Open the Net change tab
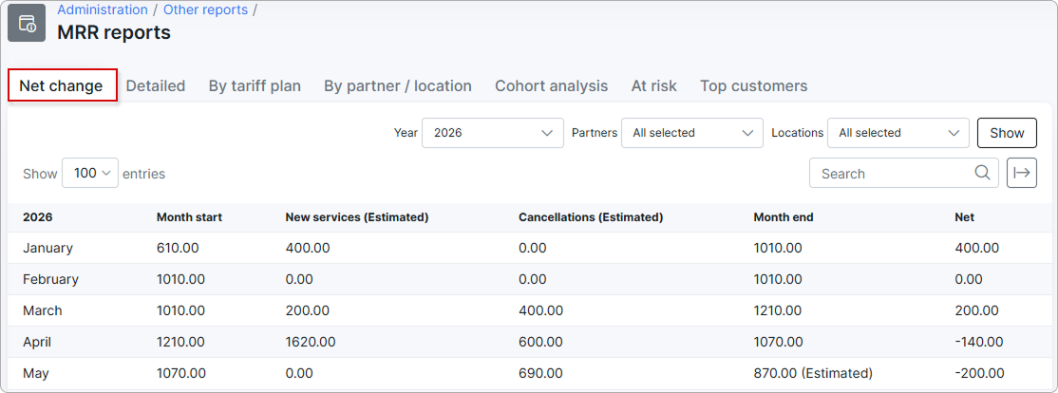The image size is (1058, 393). tap(63, 85)
